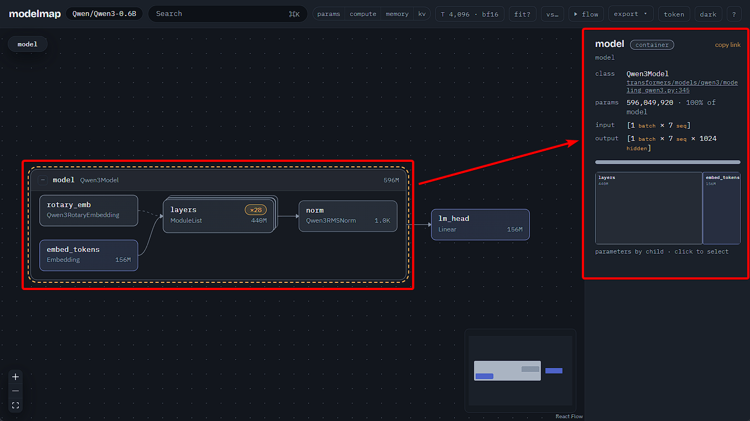Click the model title in details panel
750x421 pixels.
610,44
